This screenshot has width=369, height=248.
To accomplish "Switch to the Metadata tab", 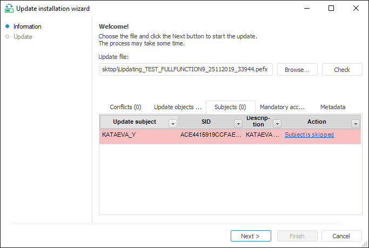I will pyautogui.click(x=333, y=107).
